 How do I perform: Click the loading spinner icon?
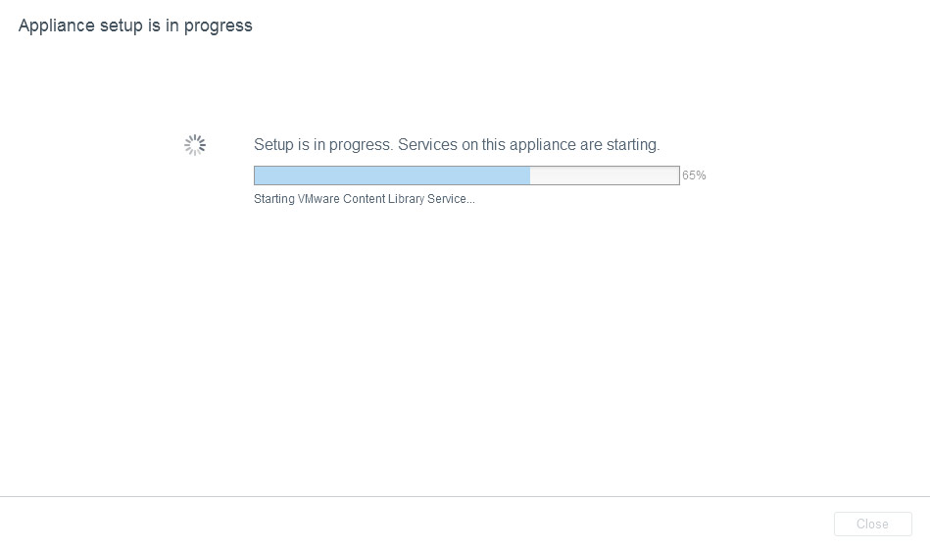click(195, 145)
